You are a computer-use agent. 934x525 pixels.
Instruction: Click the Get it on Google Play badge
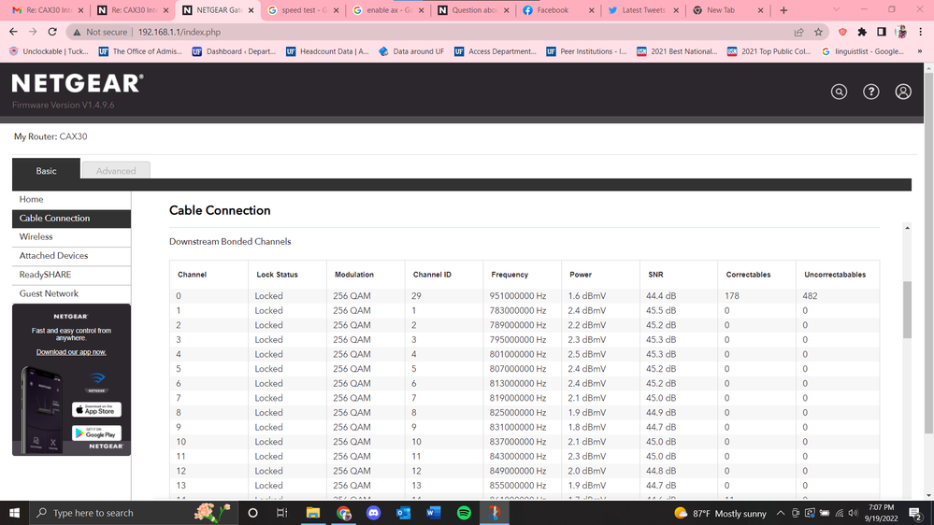[x=96, y=433]
